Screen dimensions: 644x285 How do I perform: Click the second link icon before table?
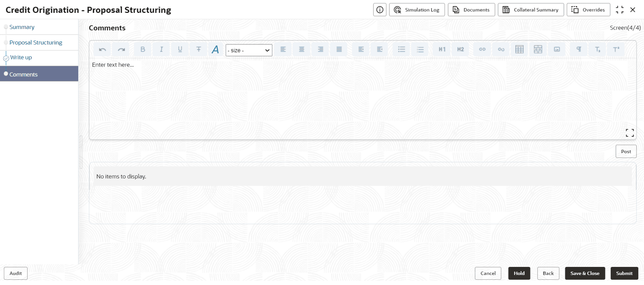501,49
